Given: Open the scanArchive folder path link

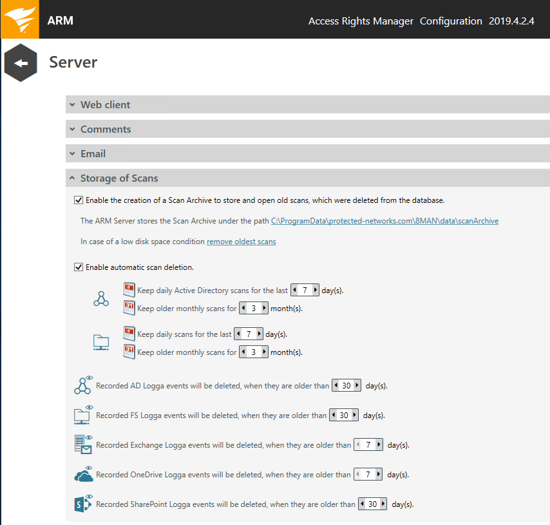Looking at the screenshot, I should (384, 221).
